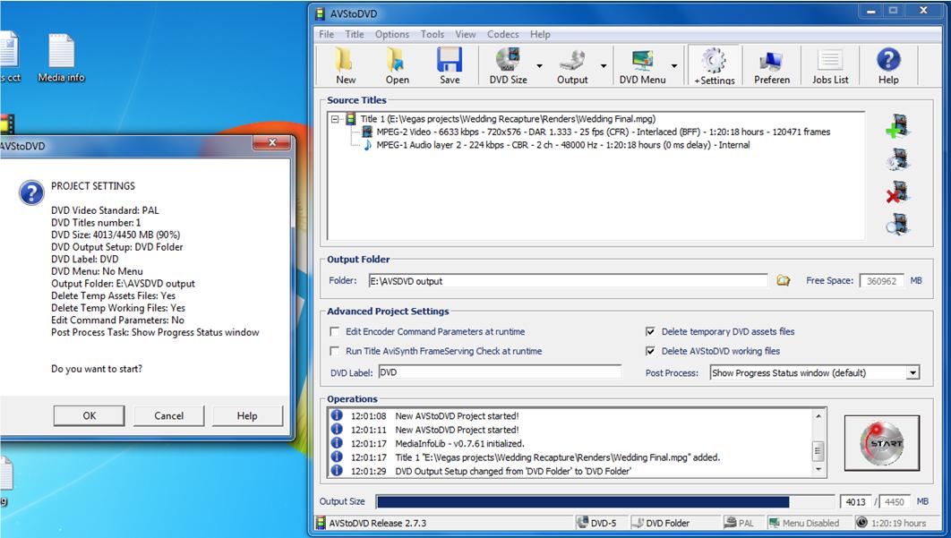The image size is (951, 538).
Task: Enable Edit Encoder Command Parameters at runtime
Action: (x=334, y=332)
